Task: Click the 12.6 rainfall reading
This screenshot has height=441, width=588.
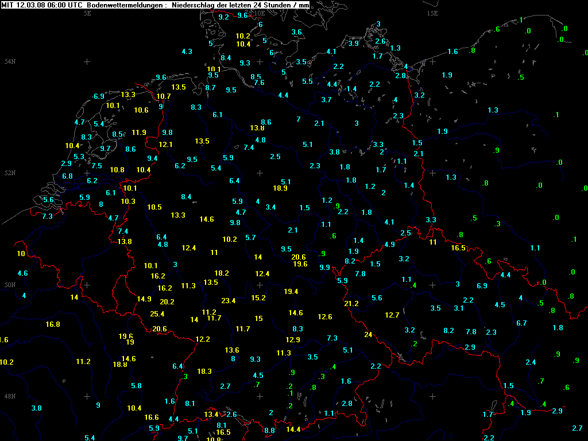Action: (x=325, y=317)
